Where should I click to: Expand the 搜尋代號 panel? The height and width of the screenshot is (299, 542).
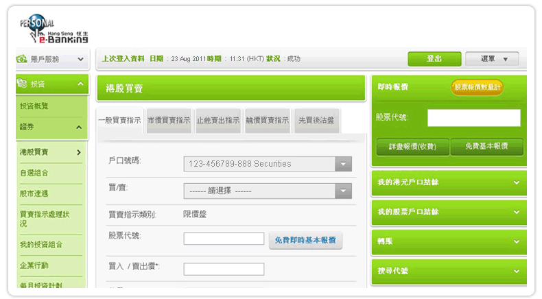[515, 271]
